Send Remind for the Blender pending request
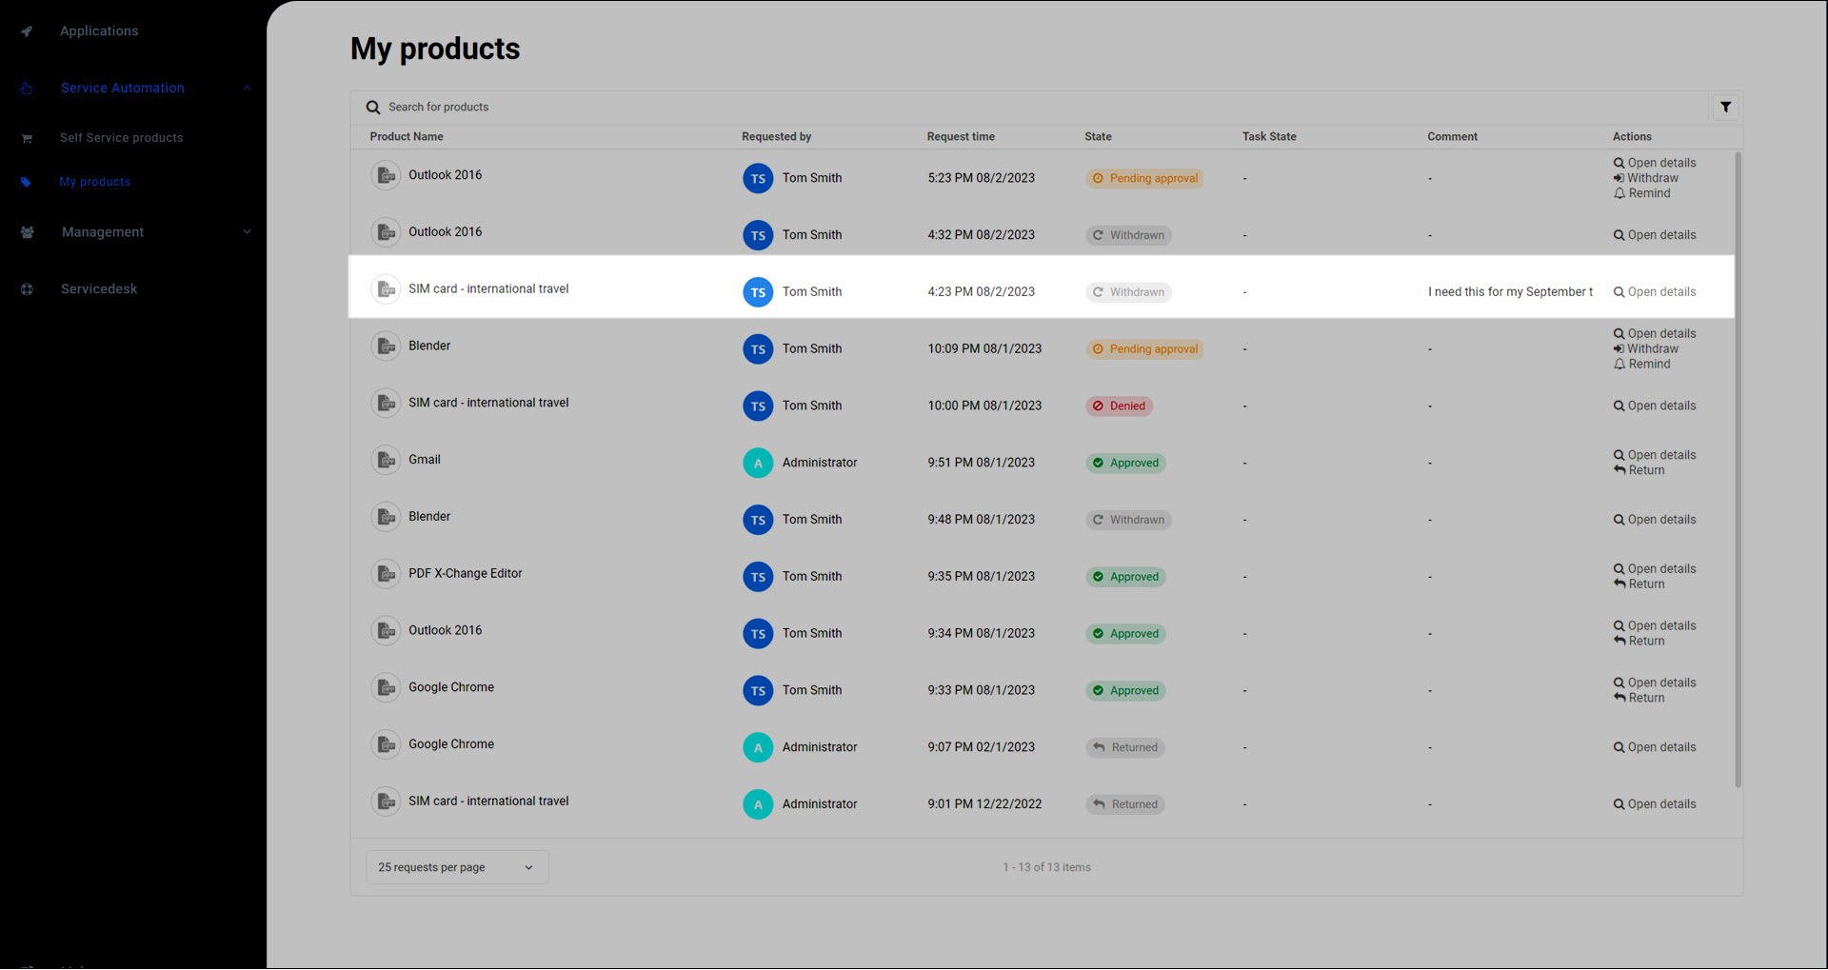The width and height of the screenshot is (1828, 970). (x=1641, y=365)
